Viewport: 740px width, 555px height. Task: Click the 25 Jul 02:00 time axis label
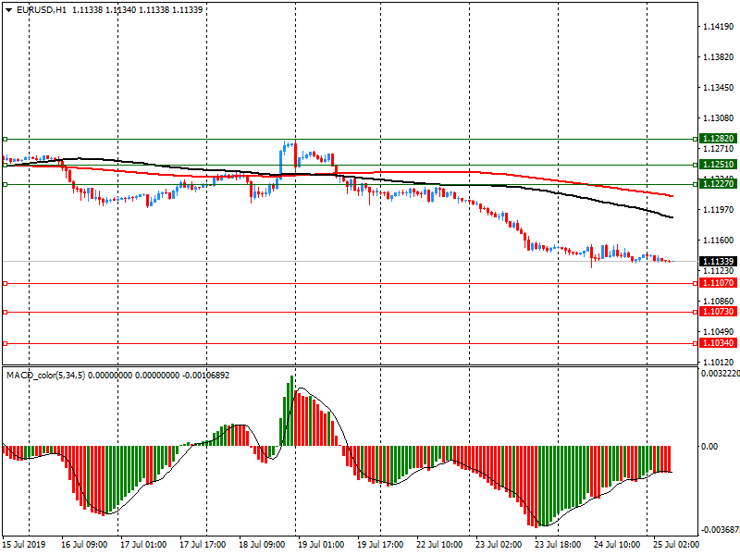[x=676, y=545]
